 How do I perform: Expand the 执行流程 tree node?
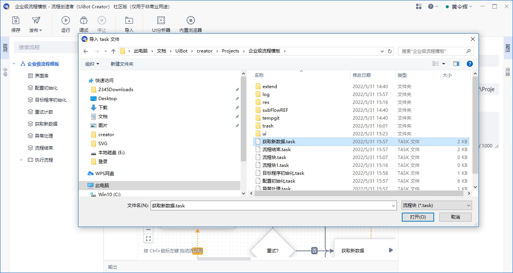coord(21,160)
